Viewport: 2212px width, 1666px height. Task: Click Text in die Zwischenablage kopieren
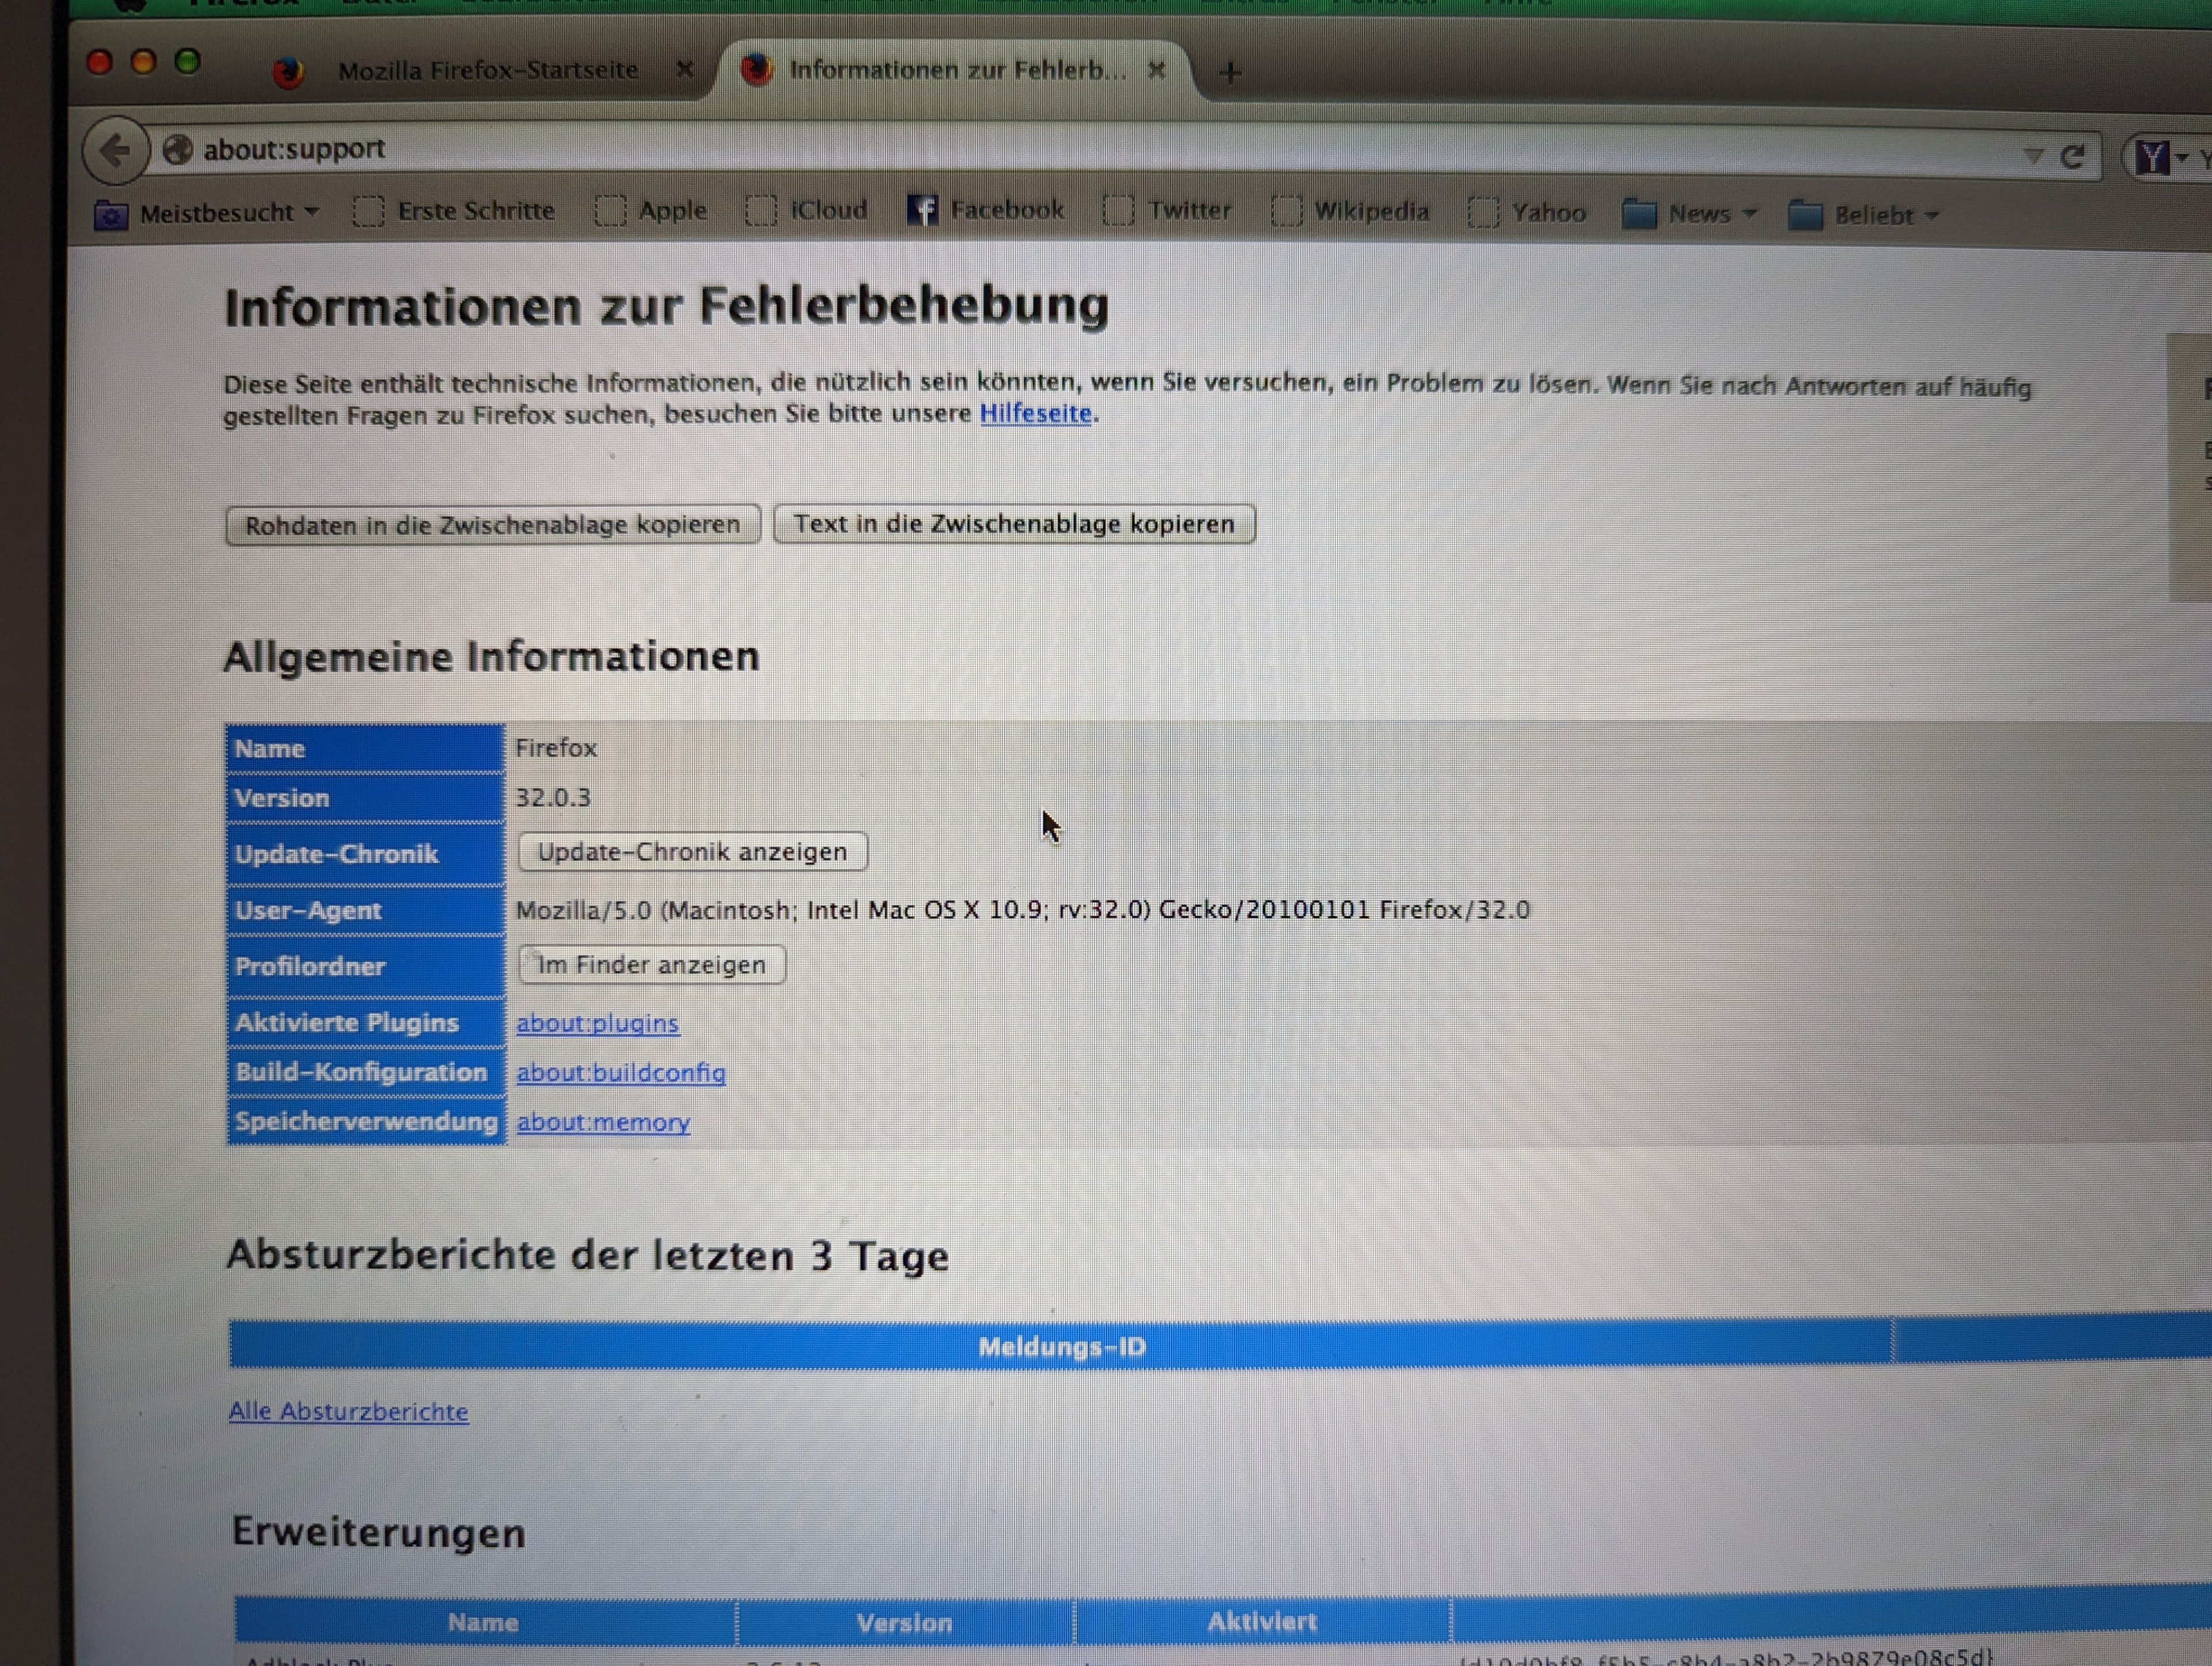point(1014,524)
